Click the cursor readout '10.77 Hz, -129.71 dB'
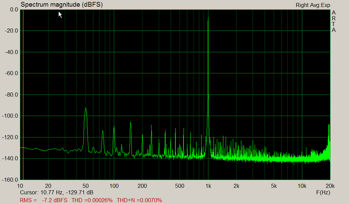Screen dimensions: 349x204 click(67, 192)
